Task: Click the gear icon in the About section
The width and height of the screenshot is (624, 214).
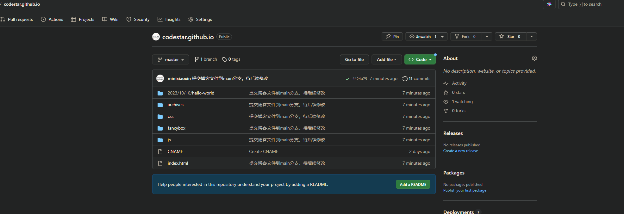Action: tap(534, 58)
